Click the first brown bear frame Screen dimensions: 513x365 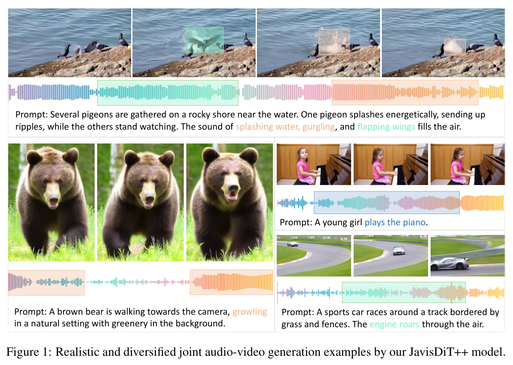click(51, 202)
